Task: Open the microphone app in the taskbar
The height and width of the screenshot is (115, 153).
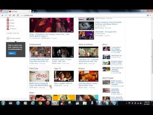Action: click(92, 103)
